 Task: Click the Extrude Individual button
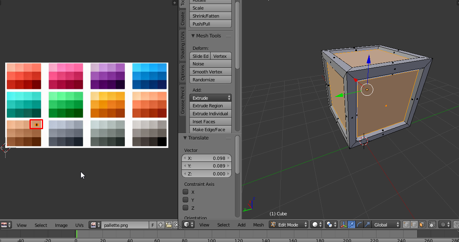pyautogui.click(x=211, y=114)
